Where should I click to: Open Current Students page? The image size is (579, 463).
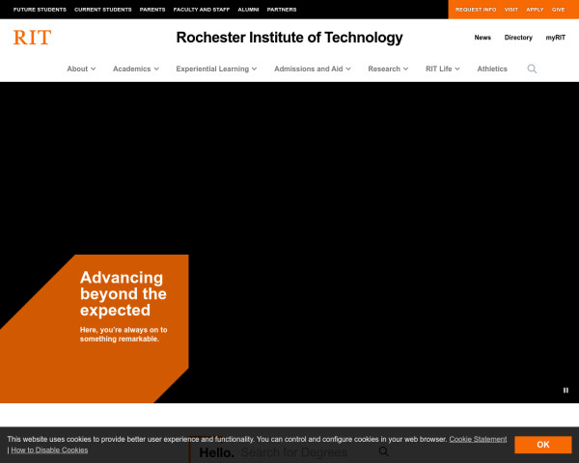coord(103,10)
